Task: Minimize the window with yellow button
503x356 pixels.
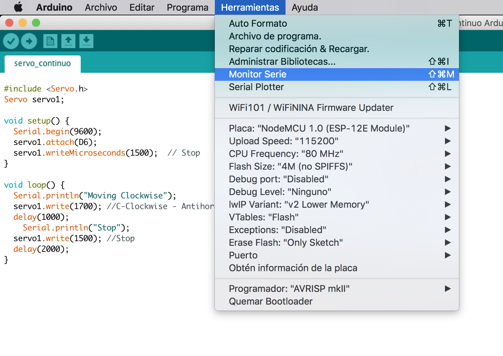Action: click(x=23, y=23)
